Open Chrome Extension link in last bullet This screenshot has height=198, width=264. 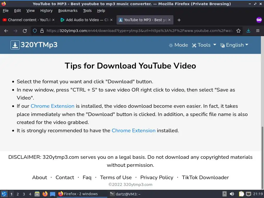coord(134,131)
